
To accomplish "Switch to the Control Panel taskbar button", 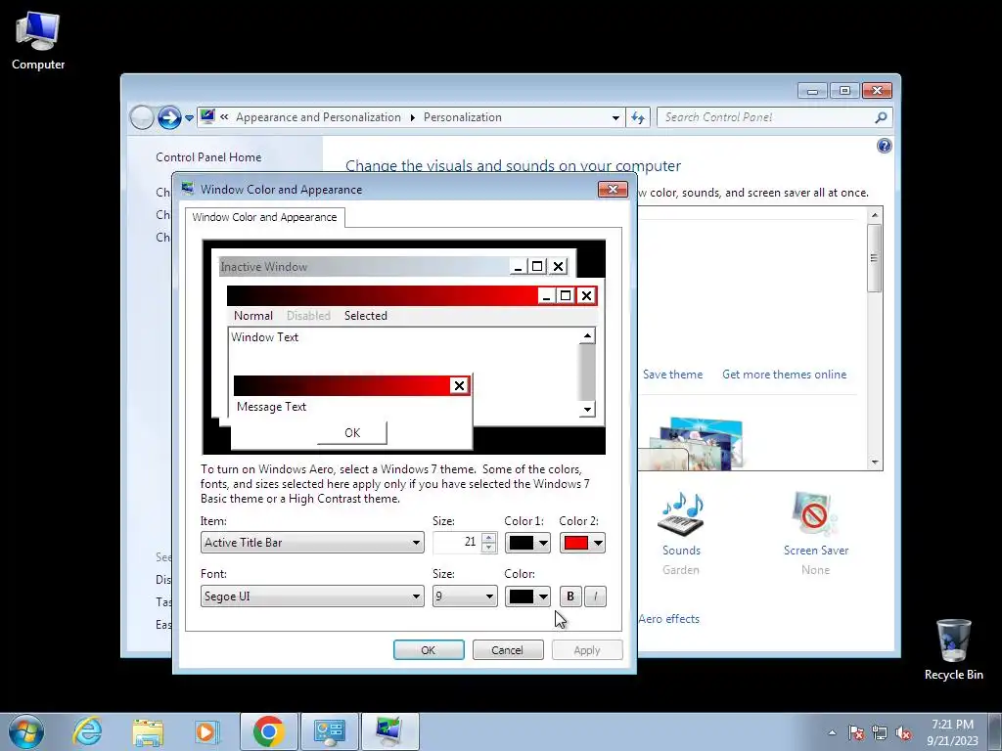I will (x=330, y=731).
